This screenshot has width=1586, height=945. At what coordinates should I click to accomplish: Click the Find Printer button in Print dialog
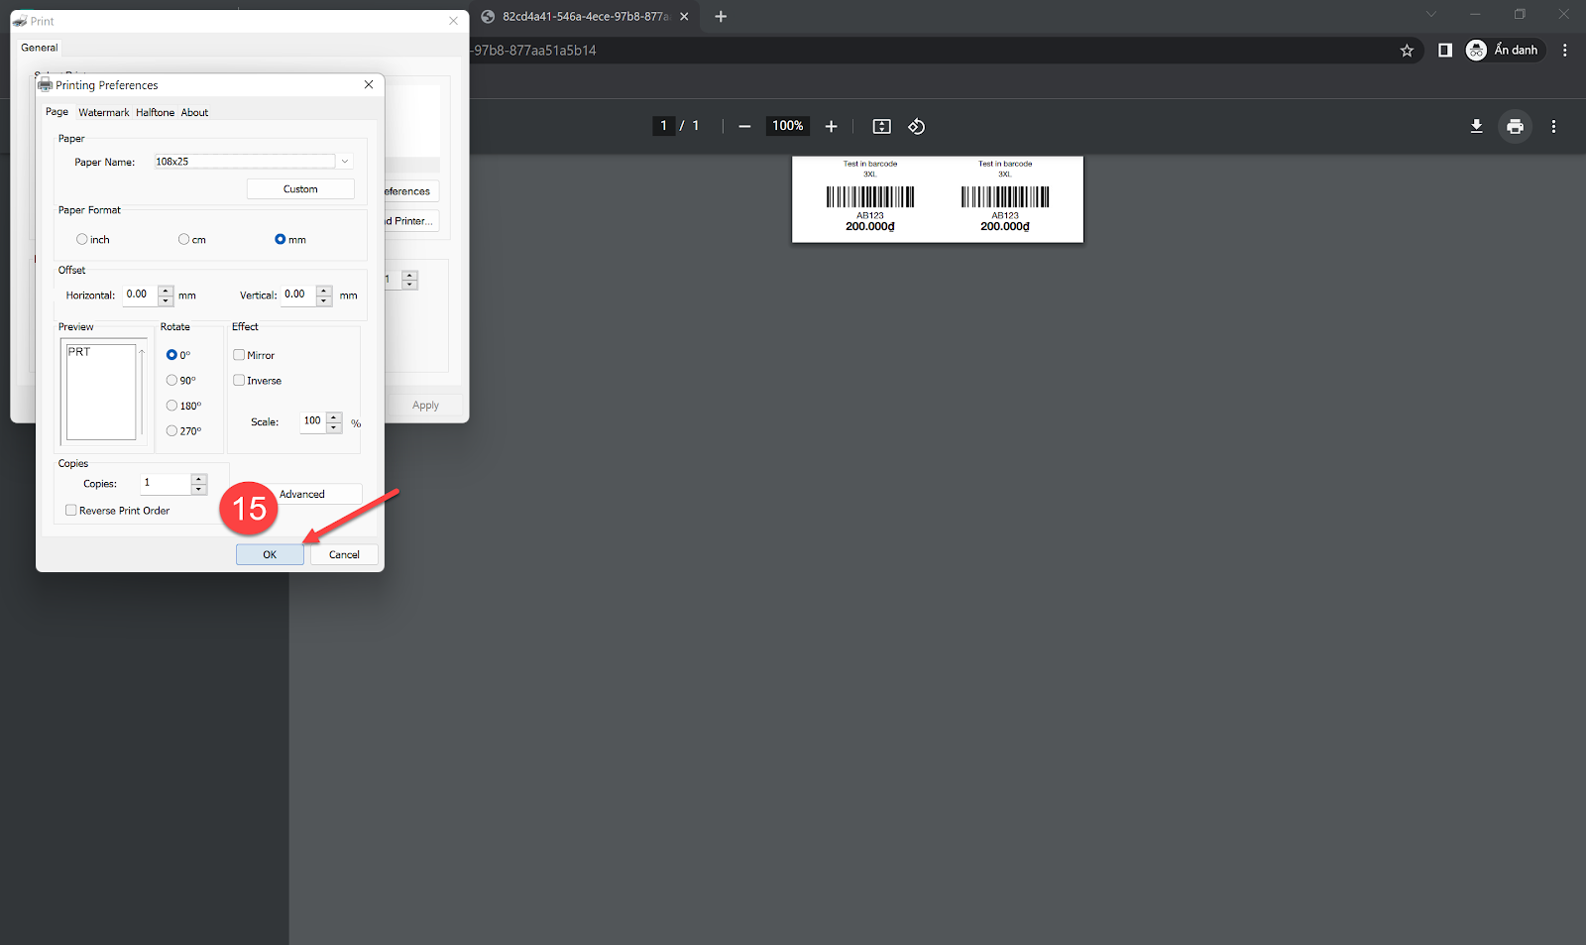[x=410, y=221]
